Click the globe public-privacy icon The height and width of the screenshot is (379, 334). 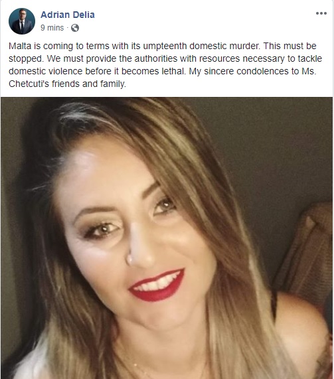(x=75, y=28)
